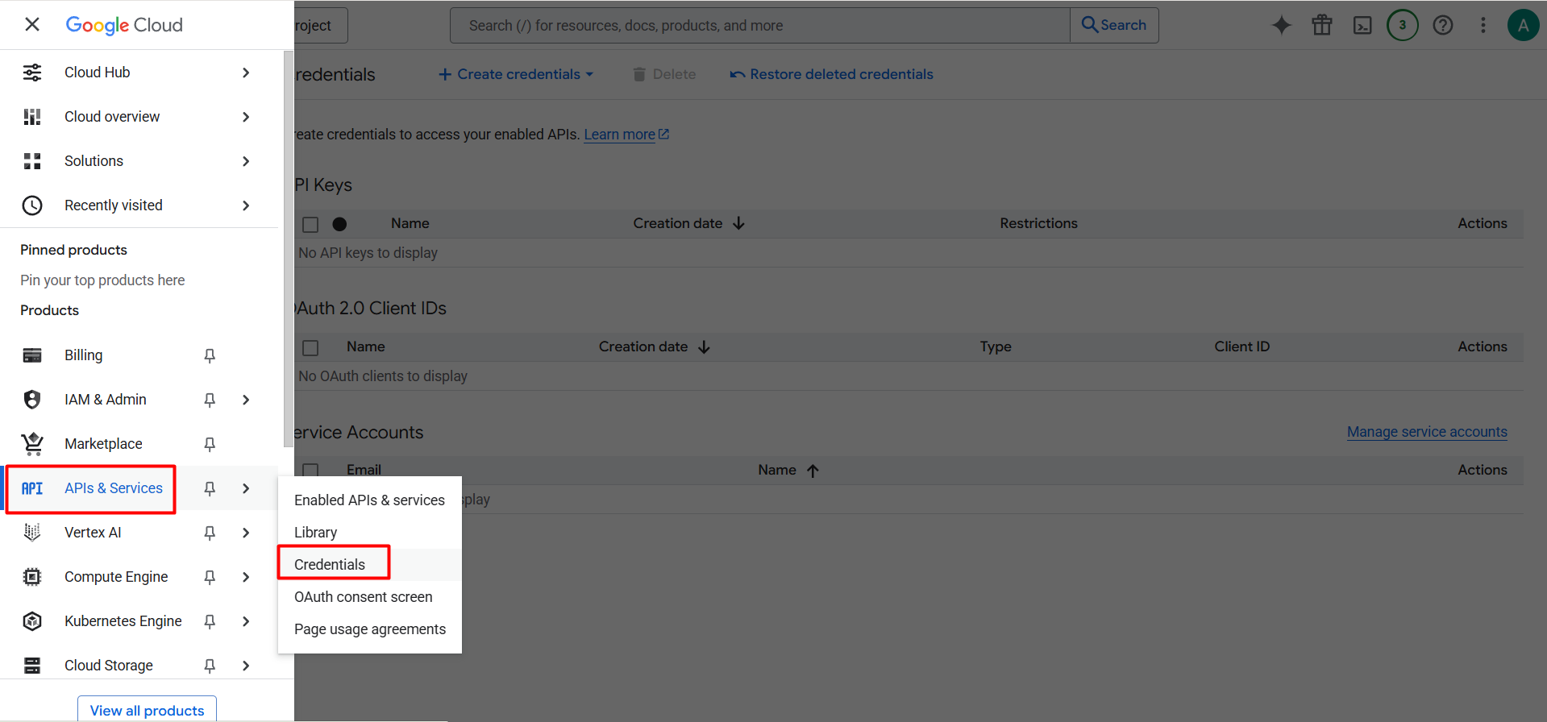Screen dimensions: 1547x722
Task: Open Library from the submenu
Action: (x=369, y=533)
